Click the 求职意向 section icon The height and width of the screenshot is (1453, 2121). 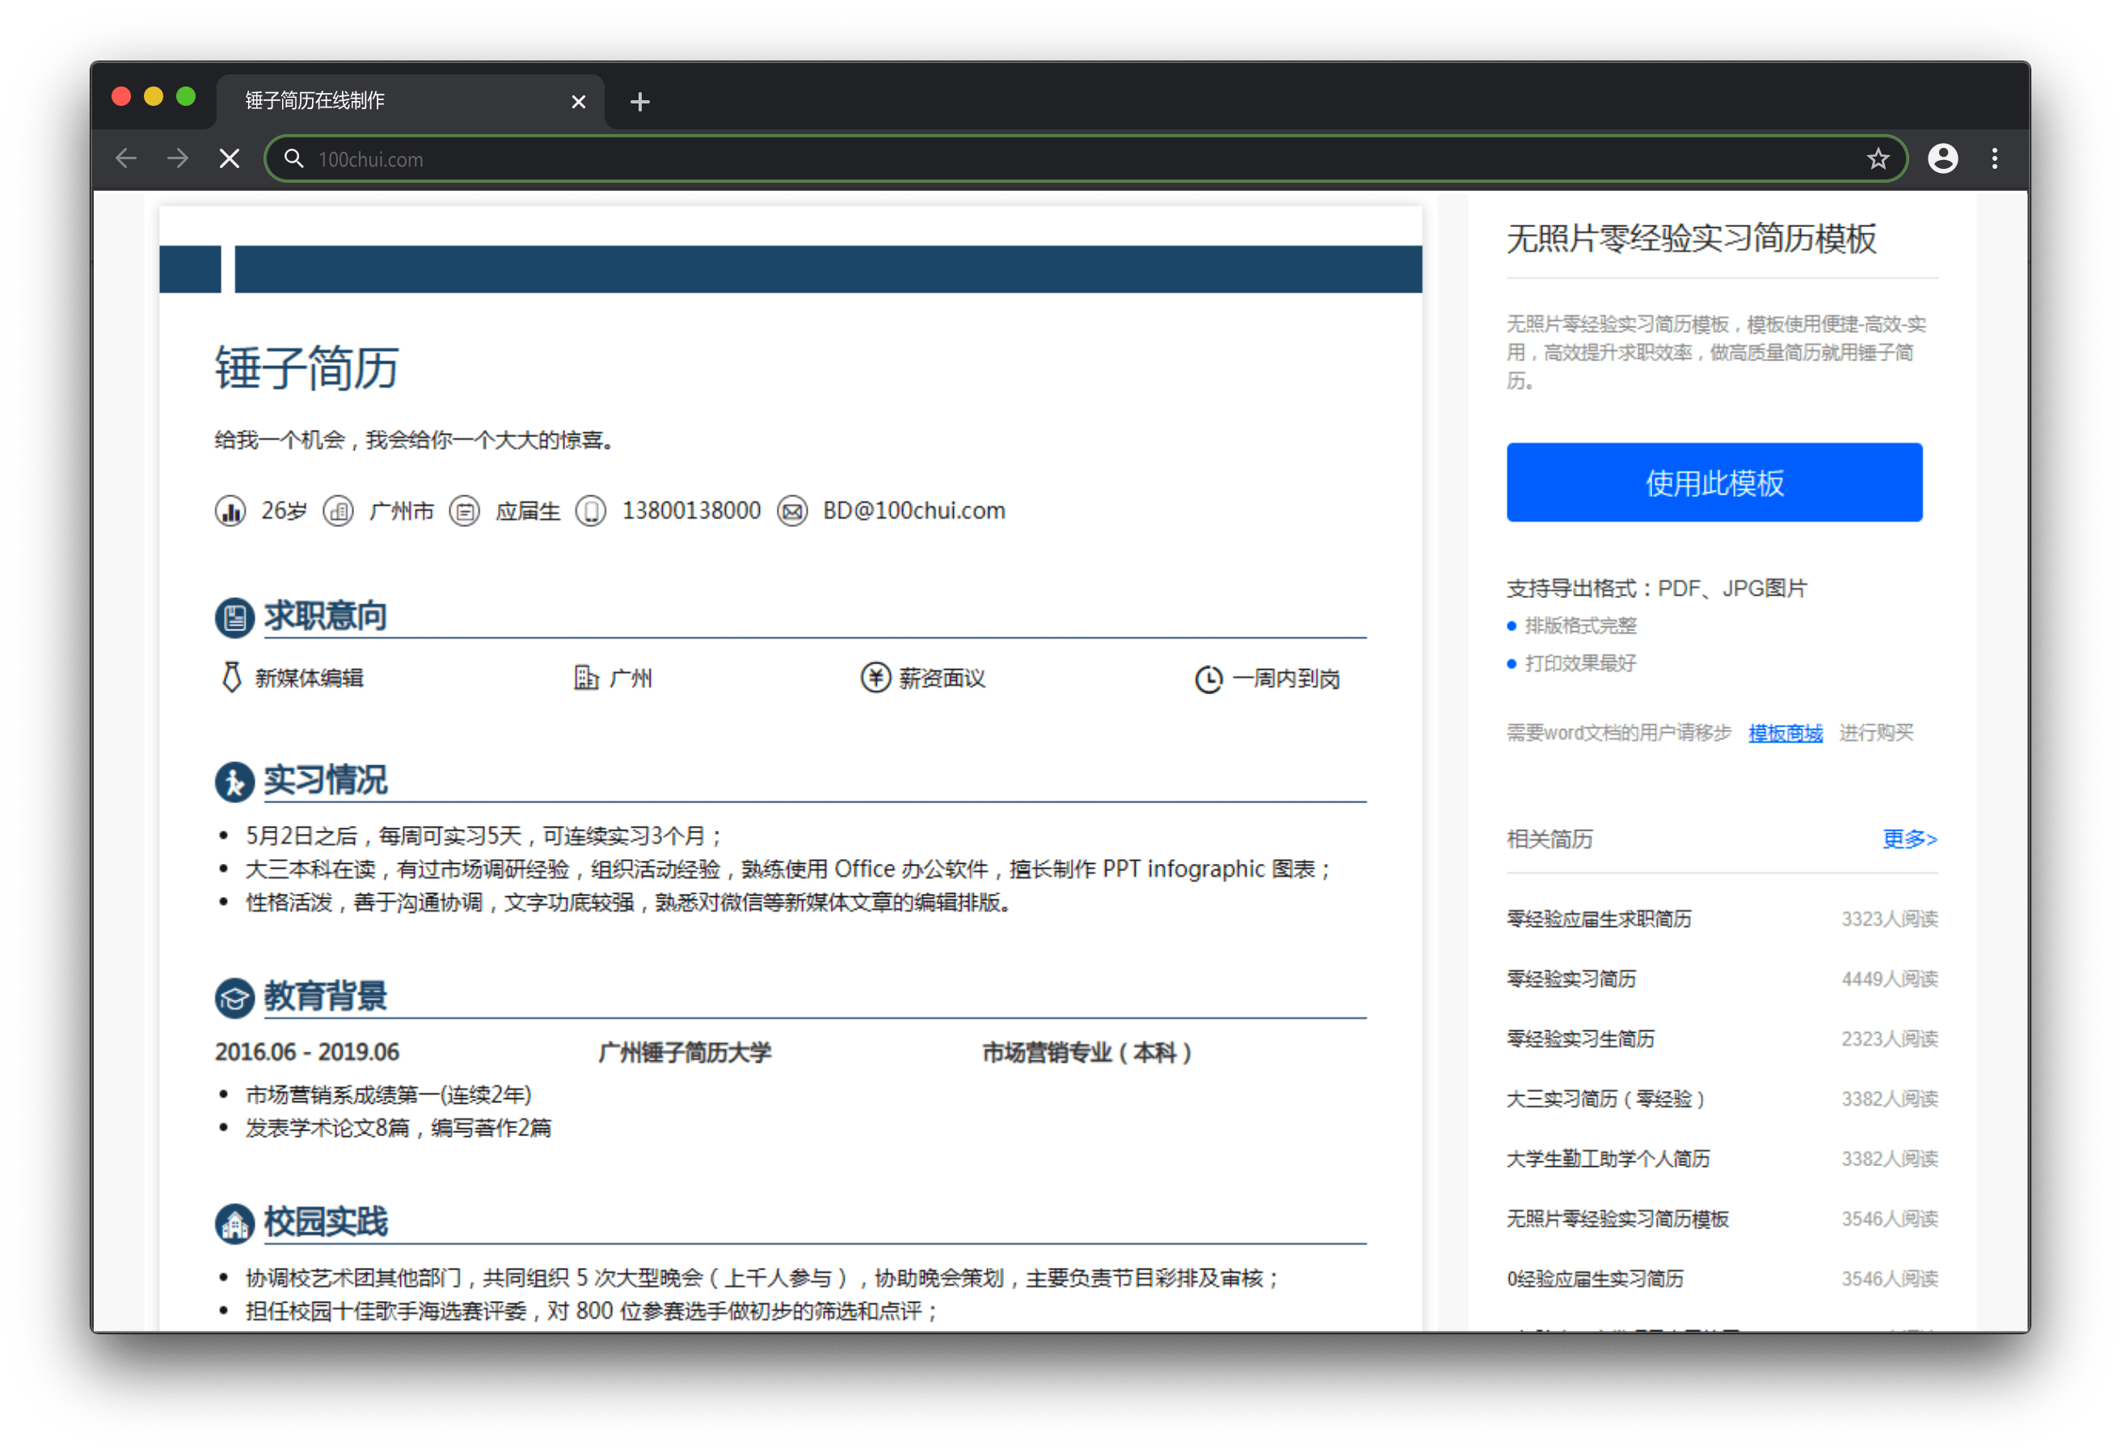coord(234,618)
